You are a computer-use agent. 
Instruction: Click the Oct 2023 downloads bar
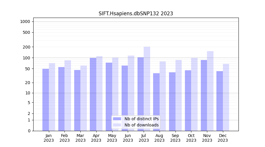194,94
